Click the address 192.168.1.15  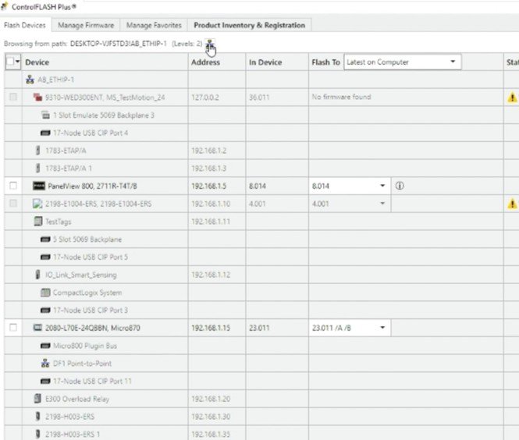tap(211, 328)
